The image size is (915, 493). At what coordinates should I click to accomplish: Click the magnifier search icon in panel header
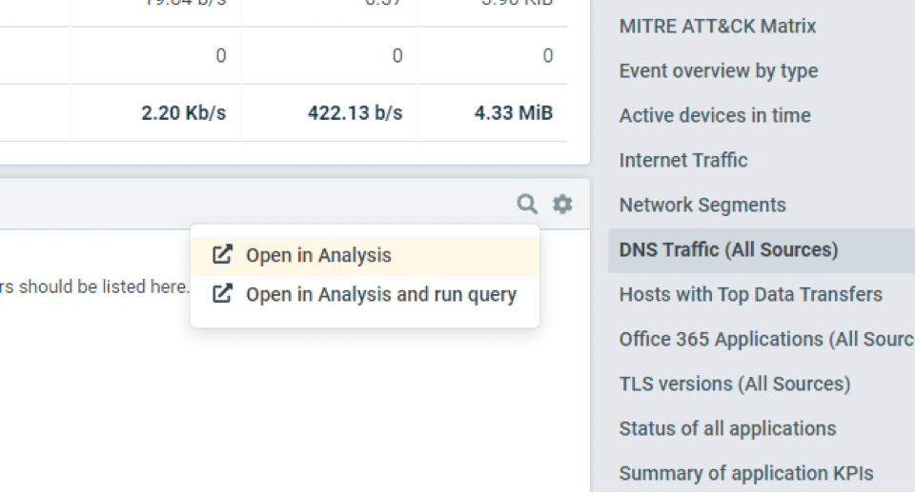pos(527,204)
